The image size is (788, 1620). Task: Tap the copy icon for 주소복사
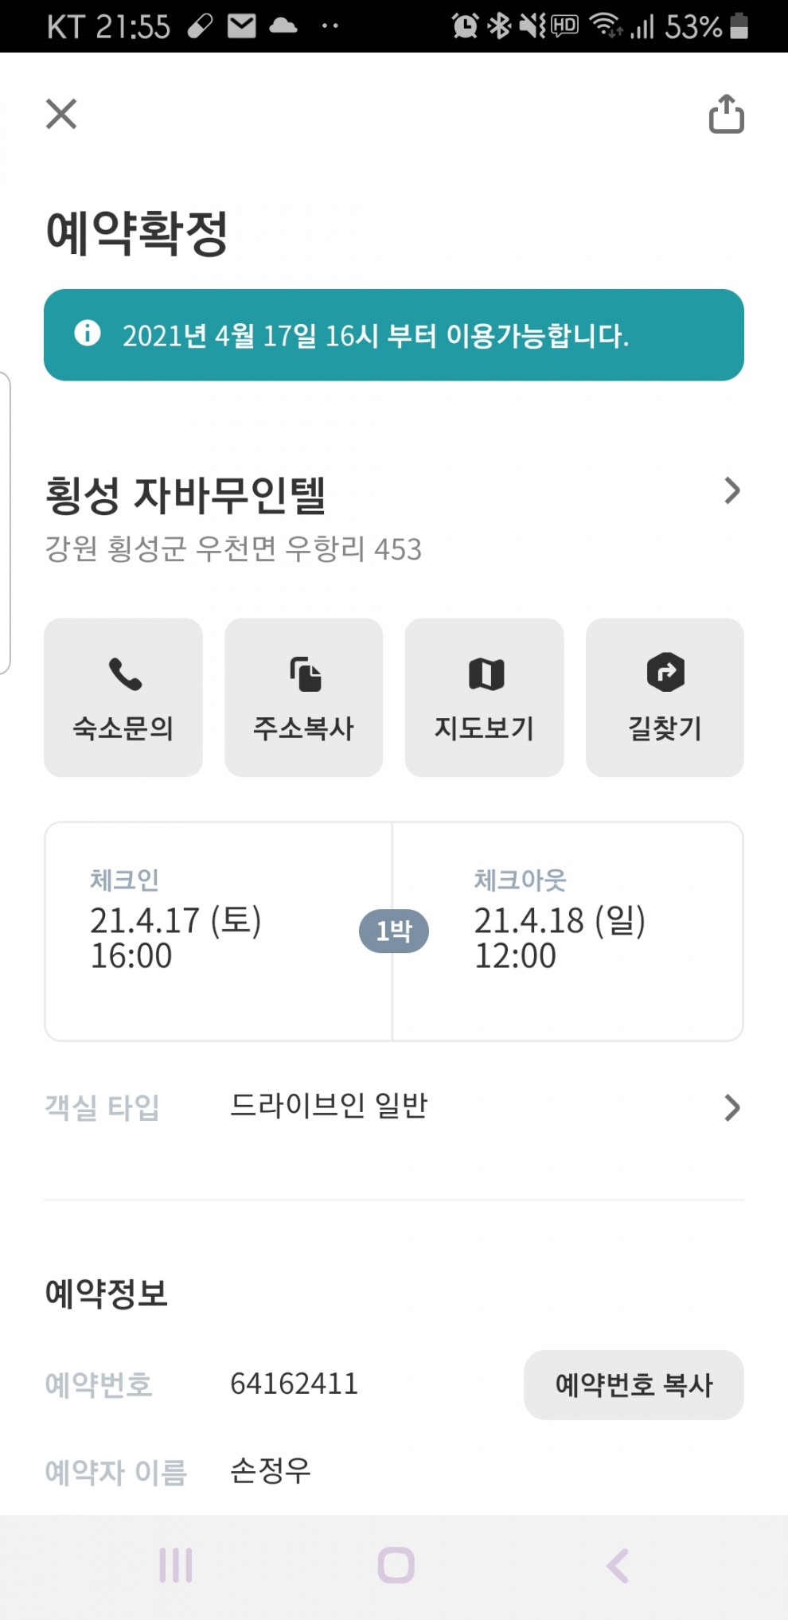305,674
